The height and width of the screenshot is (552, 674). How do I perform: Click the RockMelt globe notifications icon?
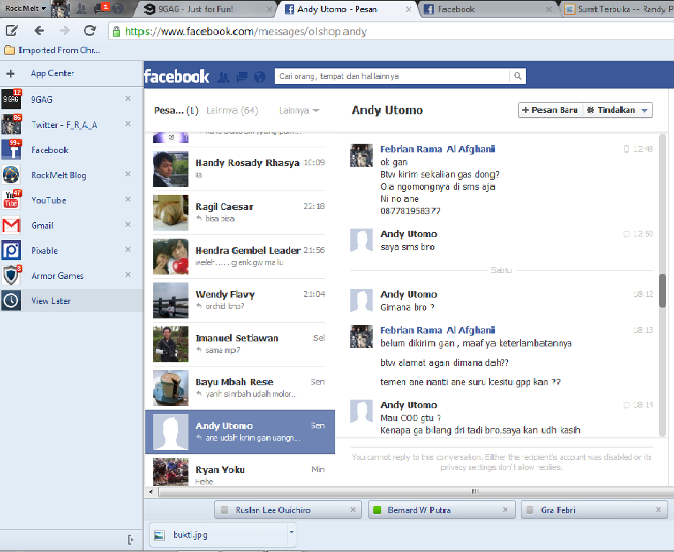click(118, 9)
